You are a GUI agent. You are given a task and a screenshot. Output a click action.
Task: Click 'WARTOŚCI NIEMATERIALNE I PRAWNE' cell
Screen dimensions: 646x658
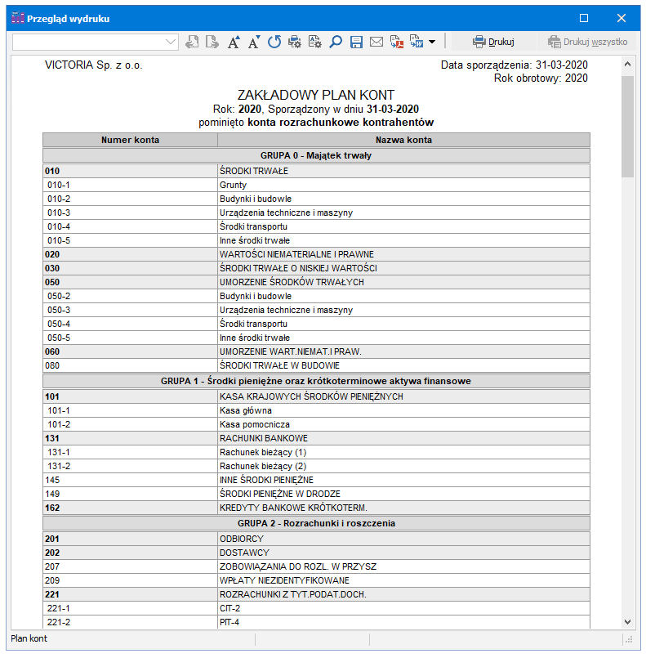(x=403, y=254)
